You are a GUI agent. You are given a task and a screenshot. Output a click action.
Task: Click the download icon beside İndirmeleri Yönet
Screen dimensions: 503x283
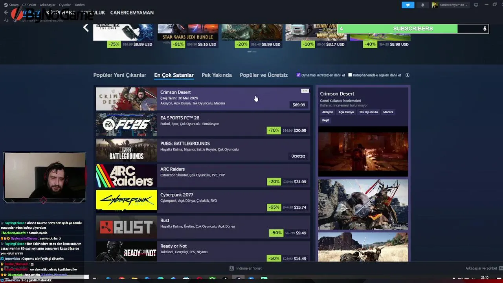(231, 268)
